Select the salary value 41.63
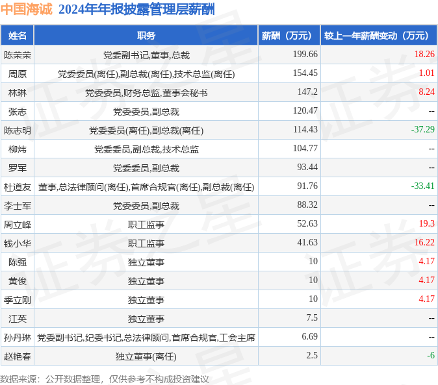This screenshot has width=438, height=385. (307, 242)
